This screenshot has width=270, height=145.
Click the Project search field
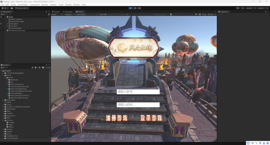click(x=19, y=67)
